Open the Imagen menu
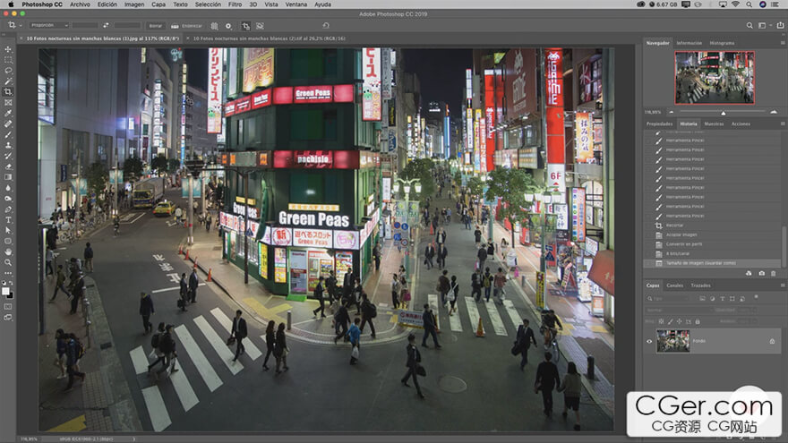The image size is (788, 443). point(134,4)
